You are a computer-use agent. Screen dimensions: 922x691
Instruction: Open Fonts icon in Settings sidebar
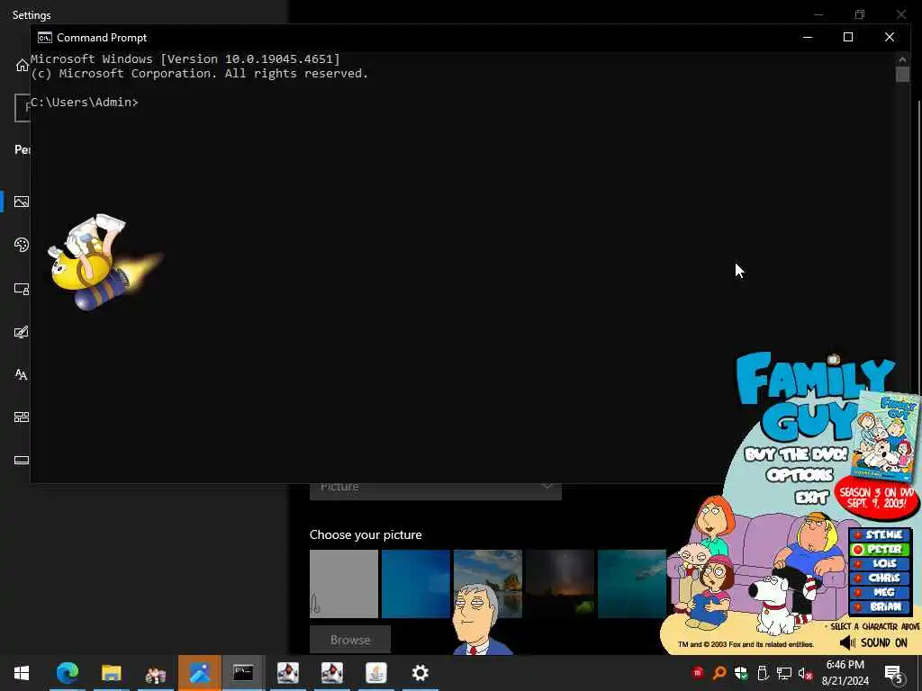click(22, 374)
